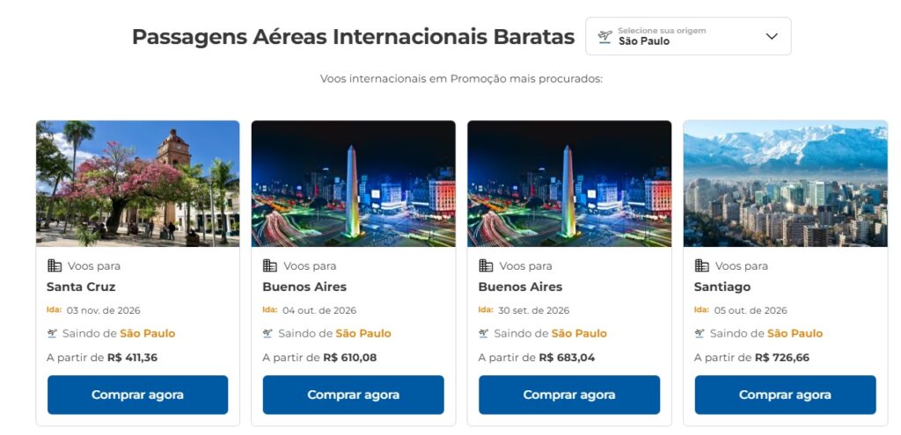
Task: Open the Santiago skyline mountain photo
Action: coord(785,184)
